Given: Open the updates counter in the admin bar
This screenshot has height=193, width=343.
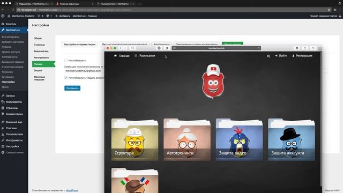Looking at the screenshot, I should 40,16.
